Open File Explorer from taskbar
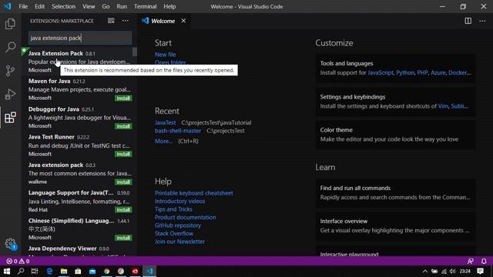The height and width of the screenshot is (277, 493). point(64,271)
